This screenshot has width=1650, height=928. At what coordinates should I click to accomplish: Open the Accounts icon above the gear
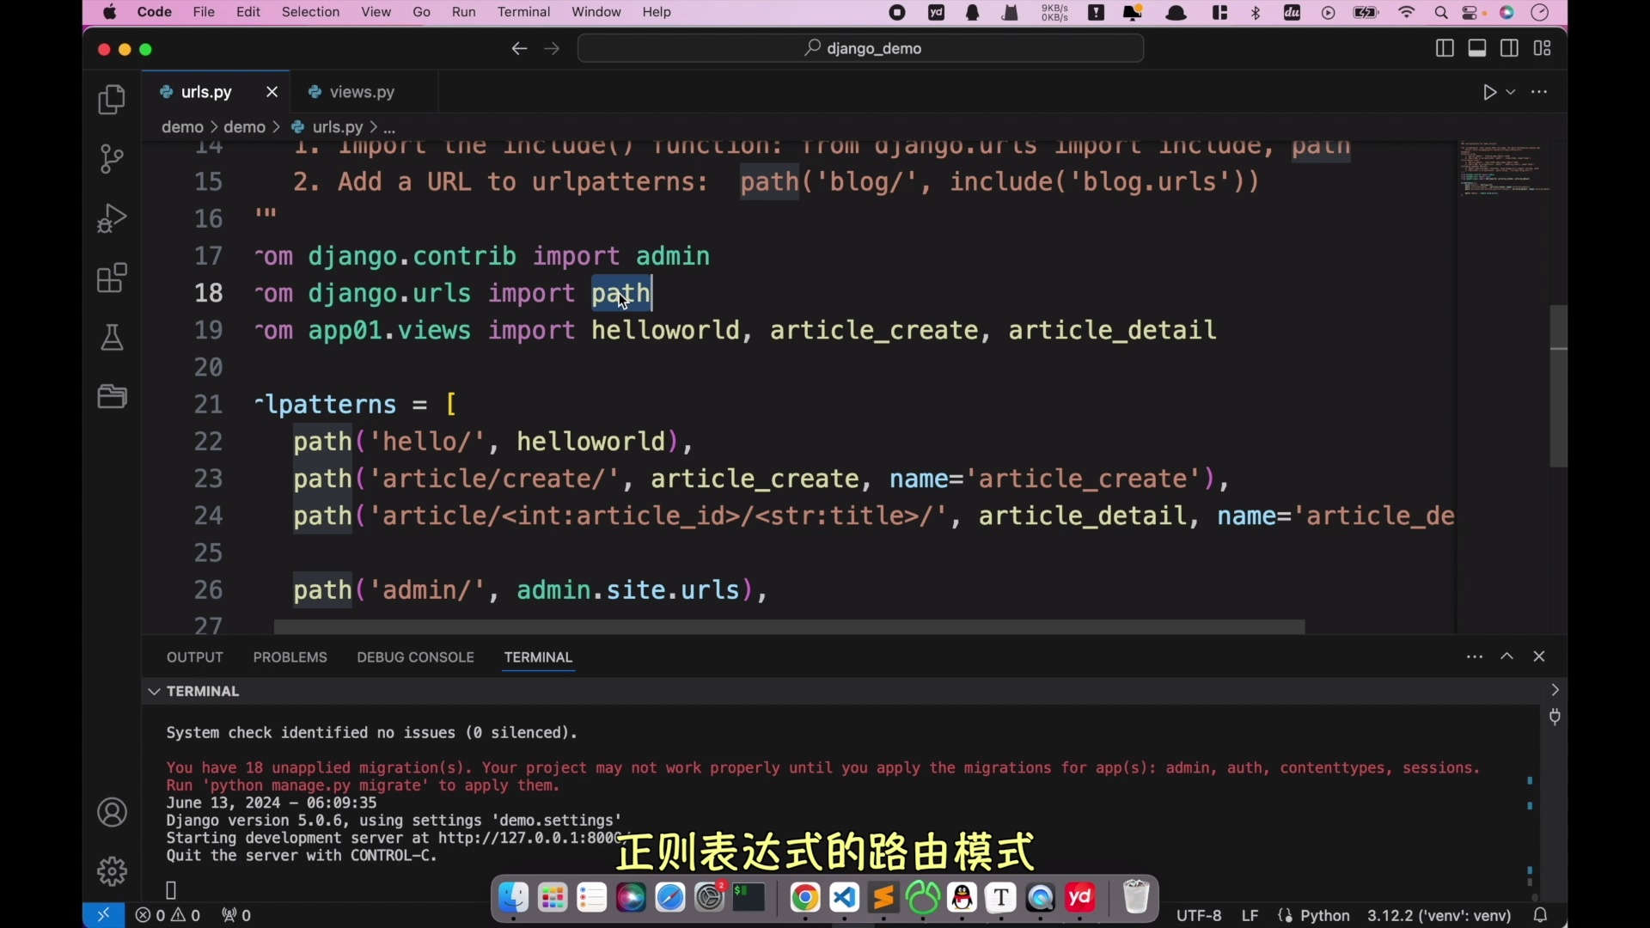click(112, 812)
